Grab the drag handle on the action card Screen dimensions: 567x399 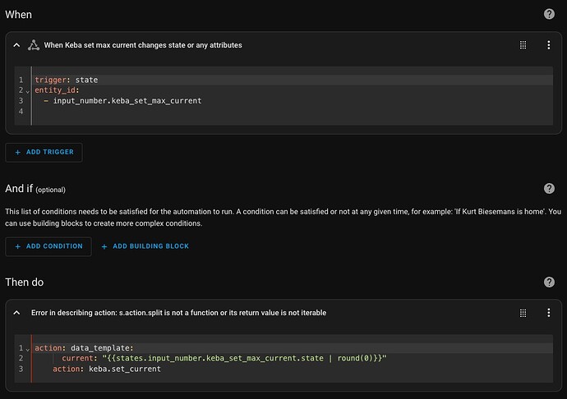click(523, 313)
